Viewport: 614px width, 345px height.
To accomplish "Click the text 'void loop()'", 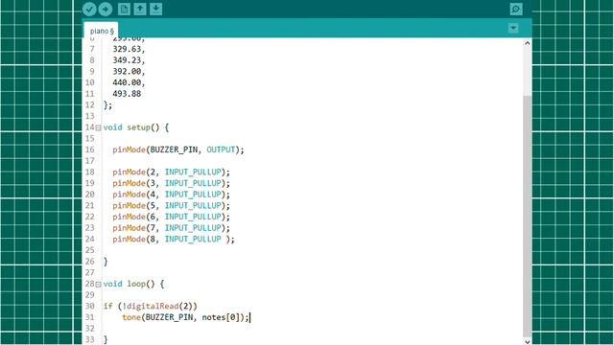I will [129, 284].
